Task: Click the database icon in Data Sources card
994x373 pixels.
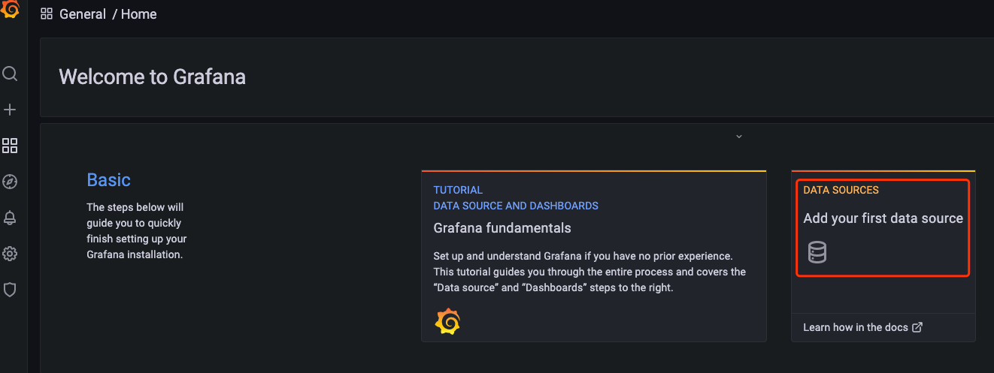Action: (x=817, y=252)
